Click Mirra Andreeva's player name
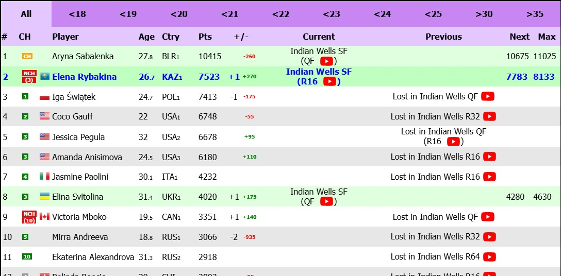This screenshot has width=561, height=276. (80, 237)
